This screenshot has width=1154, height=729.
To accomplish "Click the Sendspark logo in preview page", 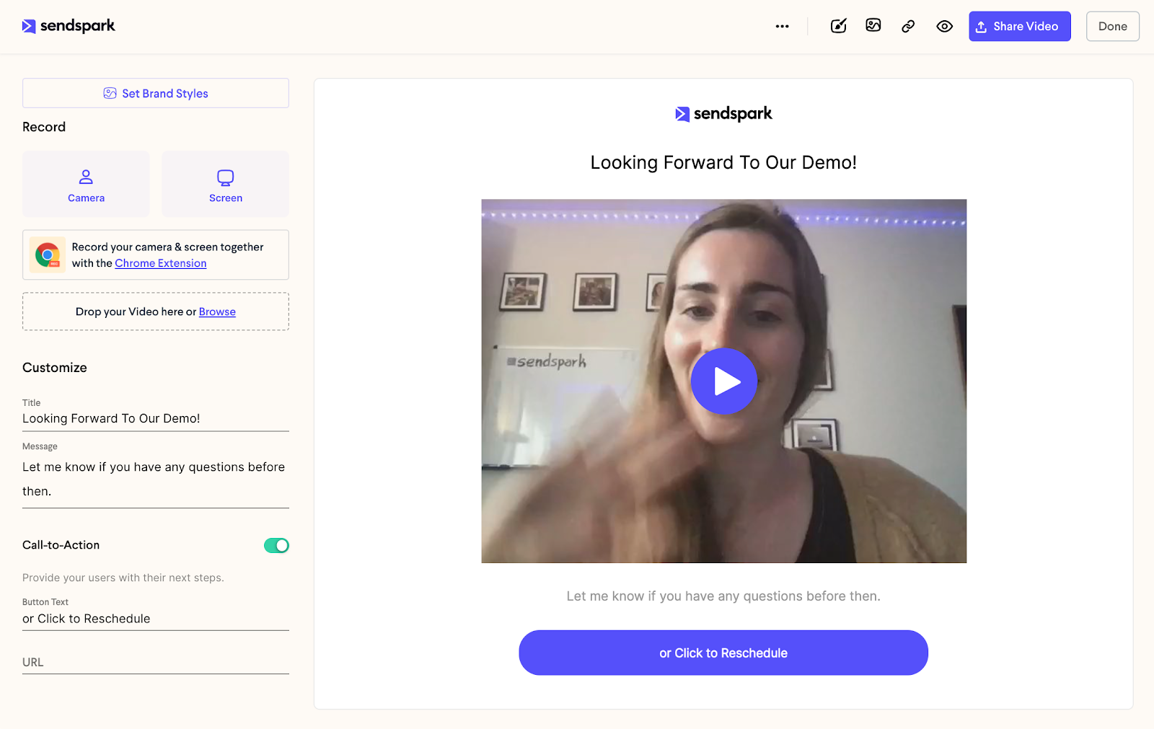I will click(x=723, y=114).
